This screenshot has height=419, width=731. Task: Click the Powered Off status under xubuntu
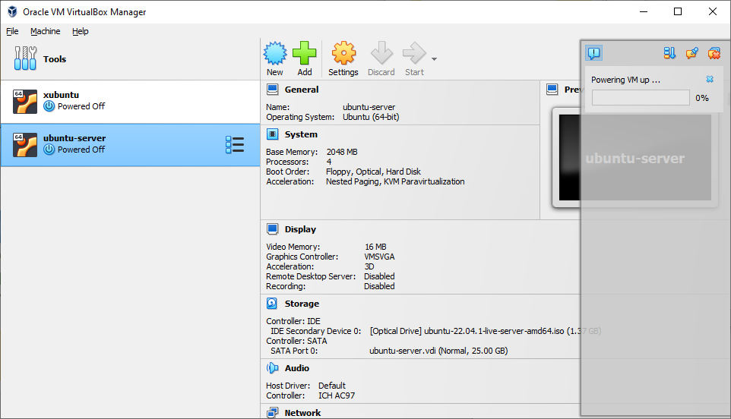point(81,106)
